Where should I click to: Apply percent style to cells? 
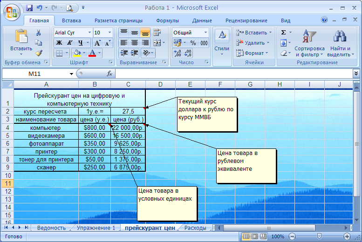point(193,43)
